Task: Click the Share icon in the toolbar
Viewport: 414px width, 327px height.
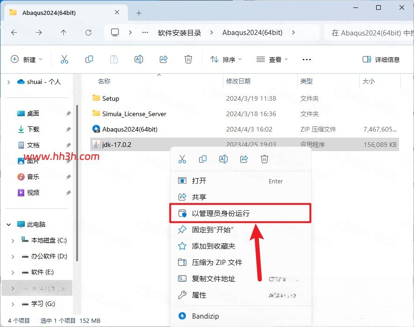Action: point(164,59)
